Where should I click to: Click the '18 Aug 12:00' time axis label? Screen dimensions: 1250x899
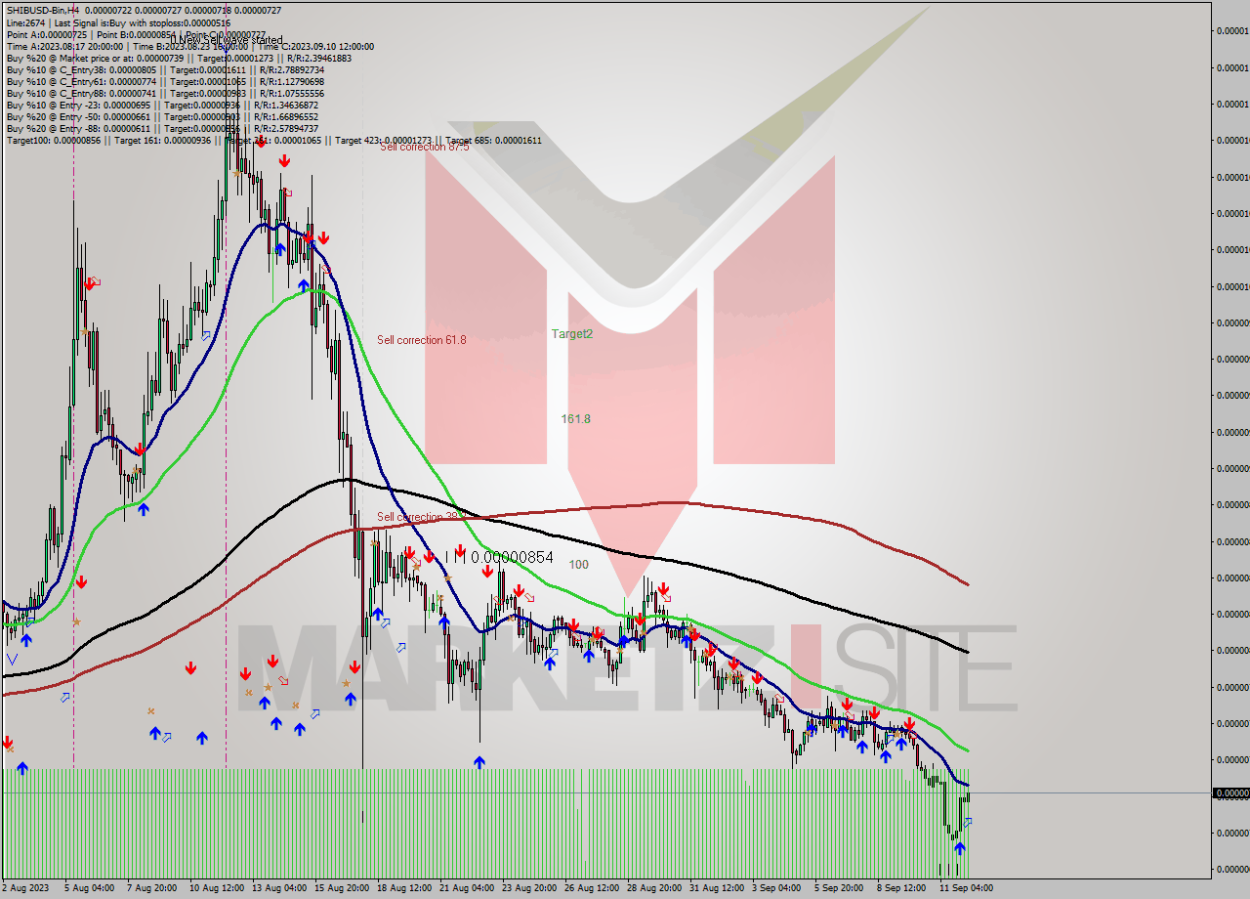pyautogui.click(x=404, y=888)
